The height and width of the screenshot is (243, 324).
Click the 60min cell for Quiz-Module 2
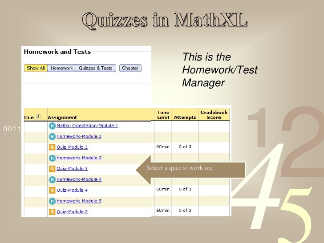click(x=163, y=147)
